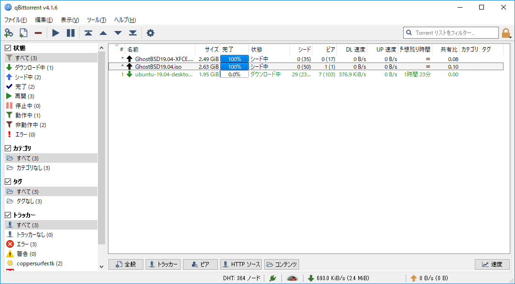515x284 pixels.
Task: Click DHT: 364 ノード status text
Action: point(241,278)
